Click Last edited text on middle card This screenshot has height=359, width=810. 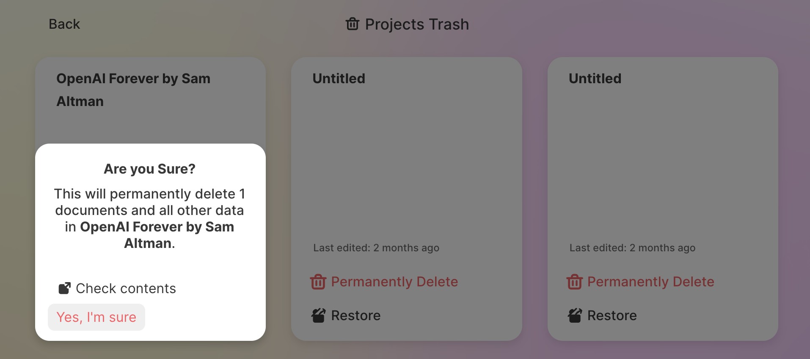[376, 248]
